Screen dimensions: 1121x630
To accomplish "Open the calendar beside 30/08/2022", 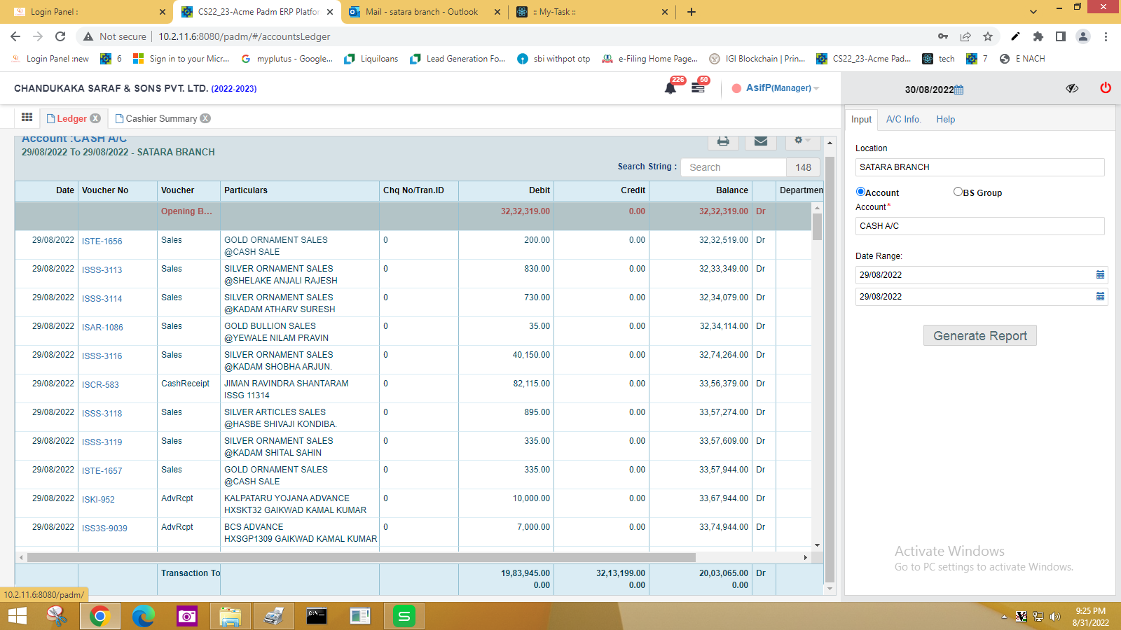I will 959,90.
